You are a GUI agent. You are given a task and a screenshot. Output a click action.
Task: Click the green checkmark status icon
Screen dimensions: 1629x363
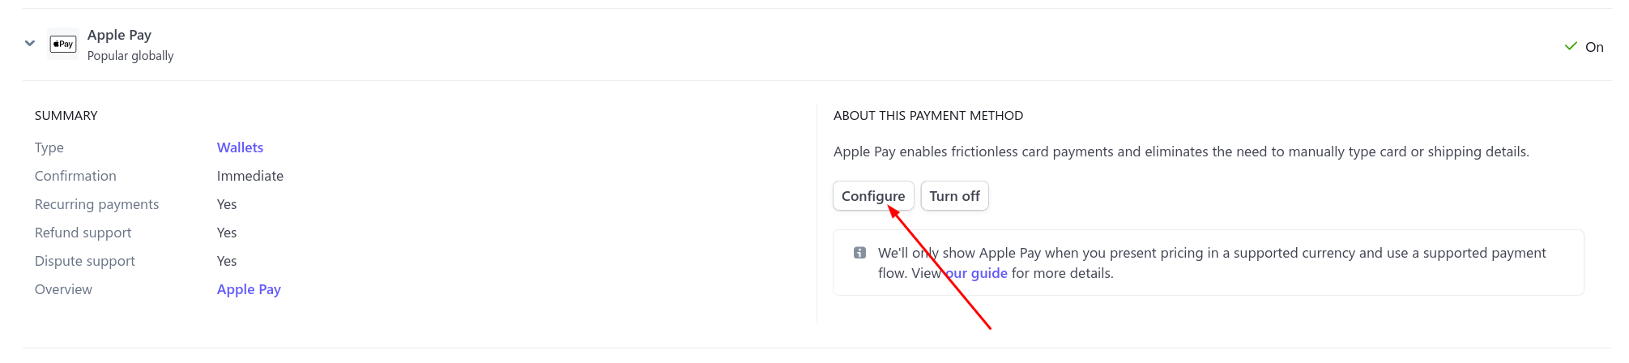[x=1570, y=47]
